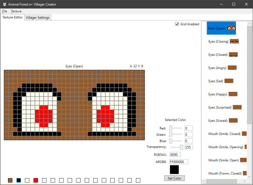Image resolution: width=253 pixels, height=185 pixels.
Task: Choose the Eyes (Angry) texture
Action: tap(222, 68)
